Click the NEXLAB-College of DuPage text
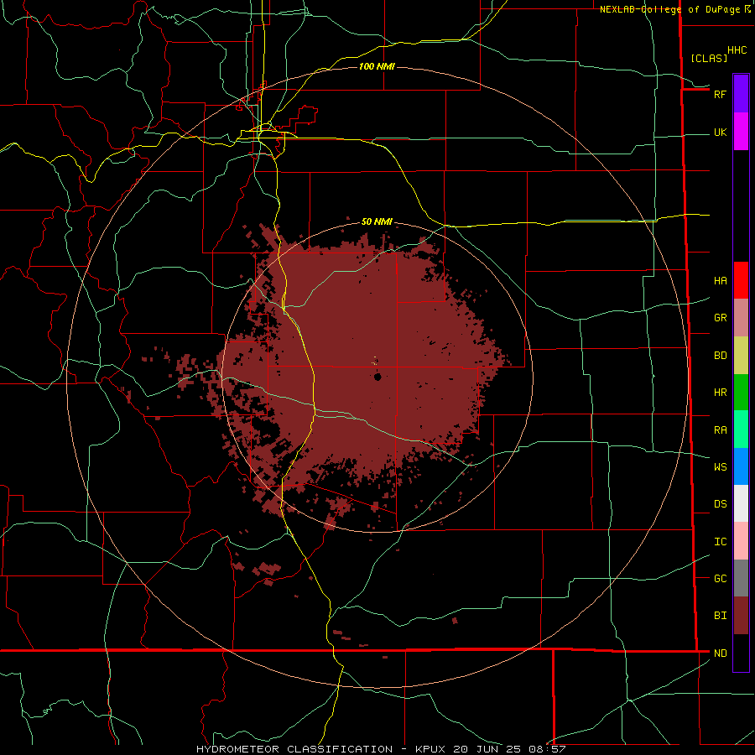 coord(672,9)
